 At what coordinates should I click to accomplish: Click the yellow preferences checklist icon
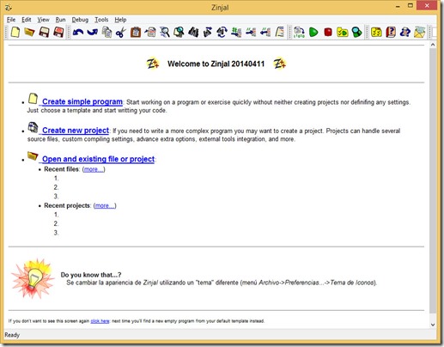[376, 32]
